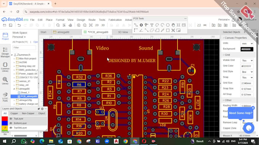
Task: Open LCSC Parts sidebar panel
Action: 5,97
